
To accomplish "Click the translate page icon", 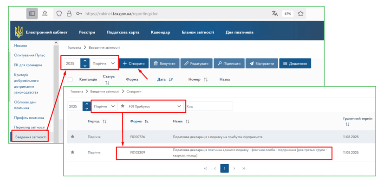I will click(x=275, y=13).
